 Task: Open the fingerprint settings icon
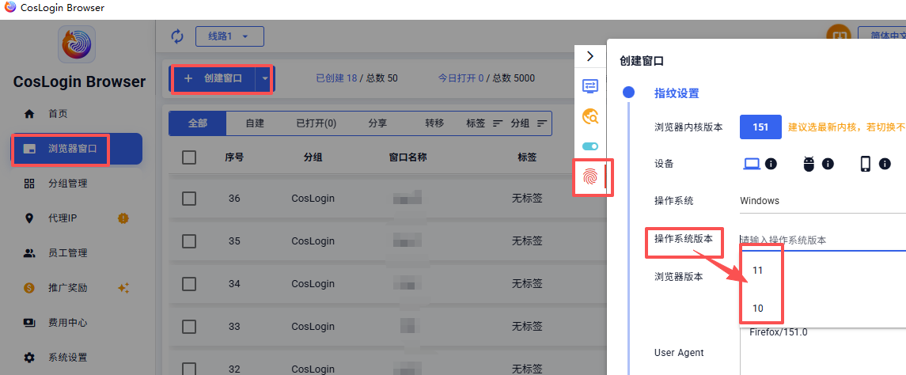coord(590,176)
